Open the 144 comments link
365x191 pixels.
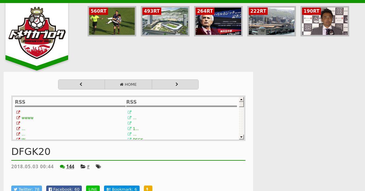click(x=70, y=166)
